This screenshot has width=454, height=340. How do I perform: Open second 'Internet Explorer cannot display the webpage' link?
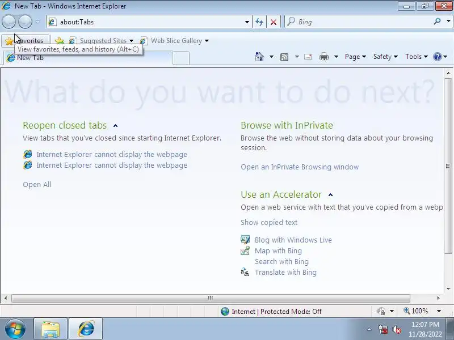112,165
